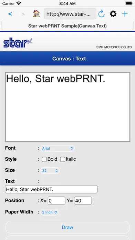The height and width of the screenshot is (240, 135).
Task: Click the X position input field
Action: click(x=56, y=201)
